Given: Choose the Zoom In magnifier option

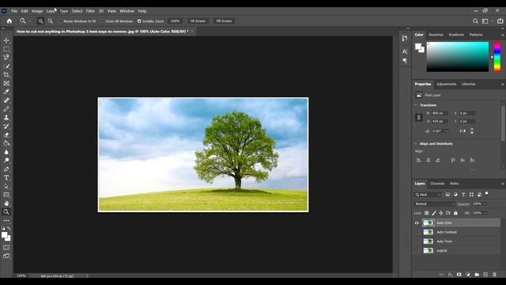Looking at the screenshot, I should tap(40, 21).
